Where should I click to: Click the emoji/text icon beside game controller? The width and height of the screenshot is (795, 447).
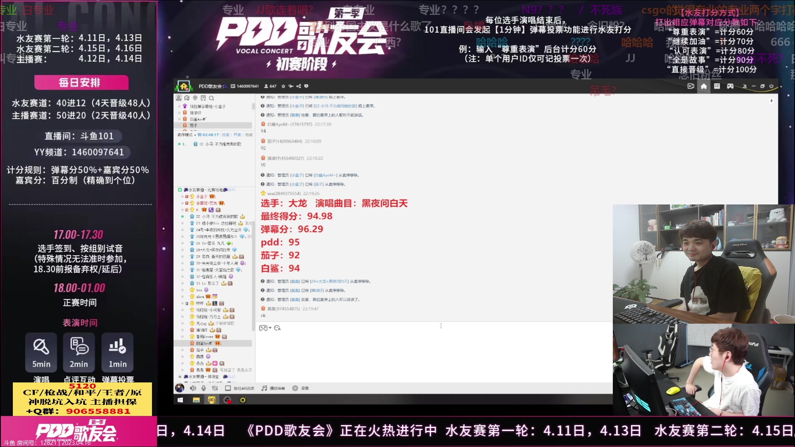pos(277,328)
